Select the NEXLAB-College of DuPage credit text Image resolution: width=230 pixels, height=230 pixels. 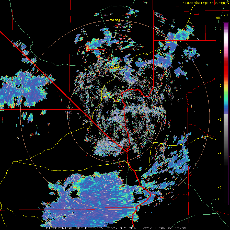[204, 3]
